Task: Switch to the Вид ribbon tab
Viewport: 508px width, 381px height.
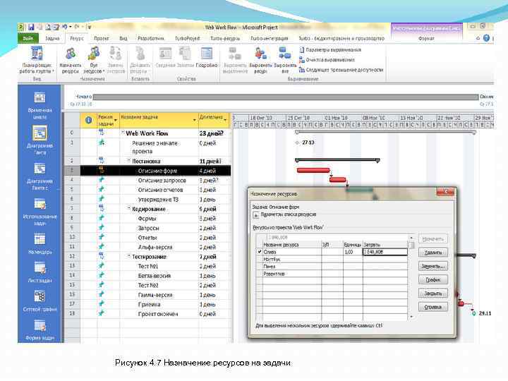Action: click(123, 38)
